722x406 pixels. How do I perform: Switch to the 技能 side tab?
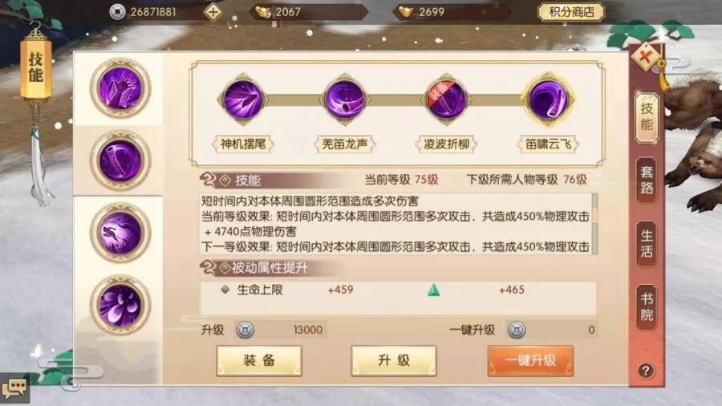647,117
